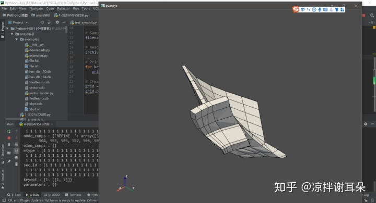Collapse the Python小项目 root folder

point(7,29)
